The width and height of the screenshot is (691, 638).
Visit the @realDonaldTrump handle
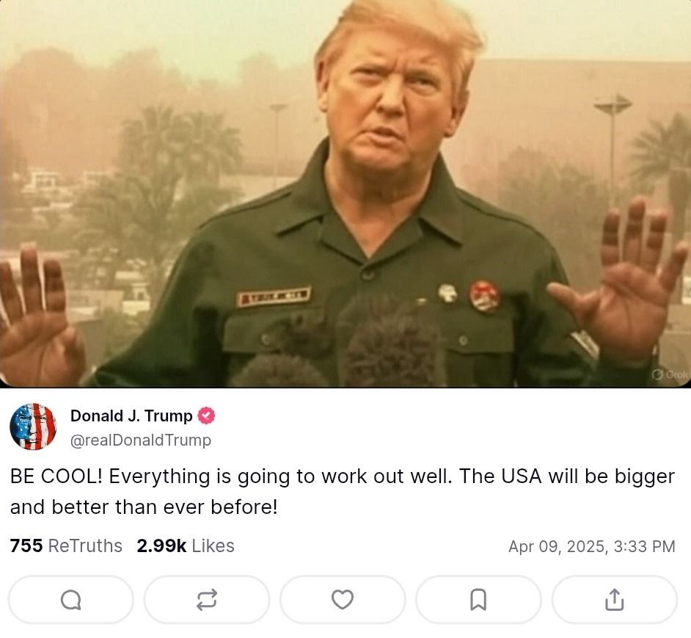141,440
